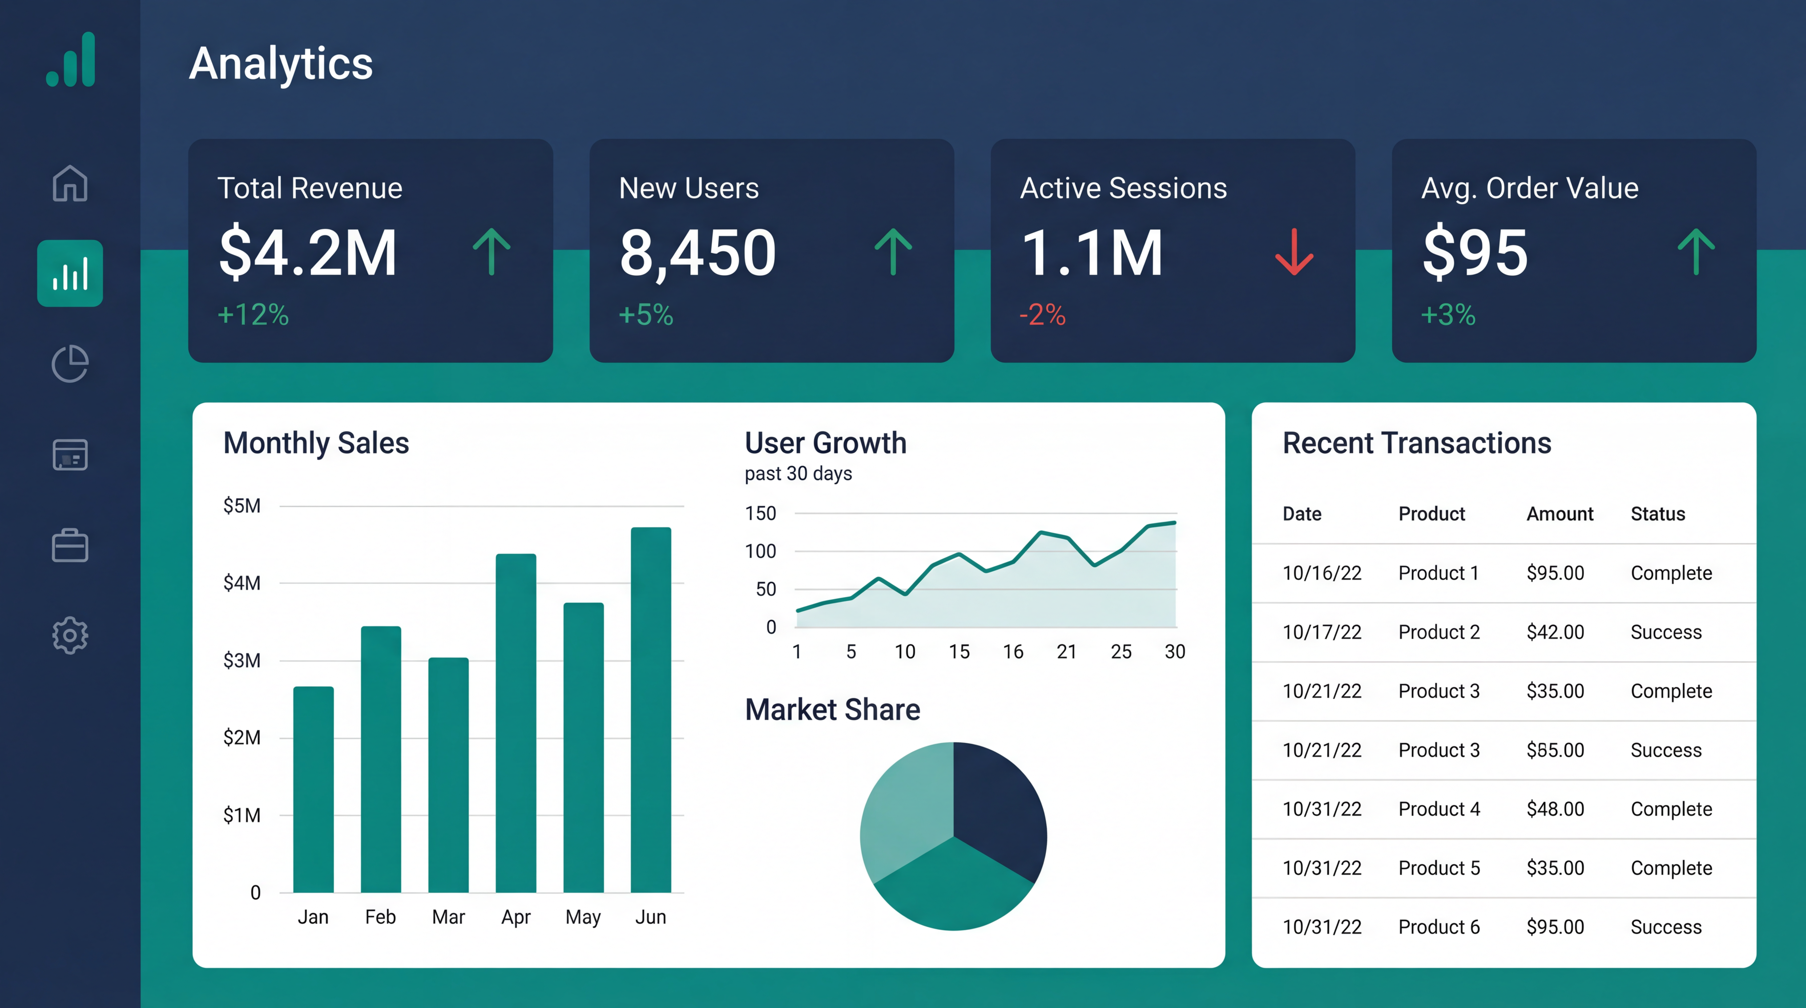The image size is (1806, 1008).
Task: Click the $35.00 amount for Product 5
Action: click(x=1555, y=868)
